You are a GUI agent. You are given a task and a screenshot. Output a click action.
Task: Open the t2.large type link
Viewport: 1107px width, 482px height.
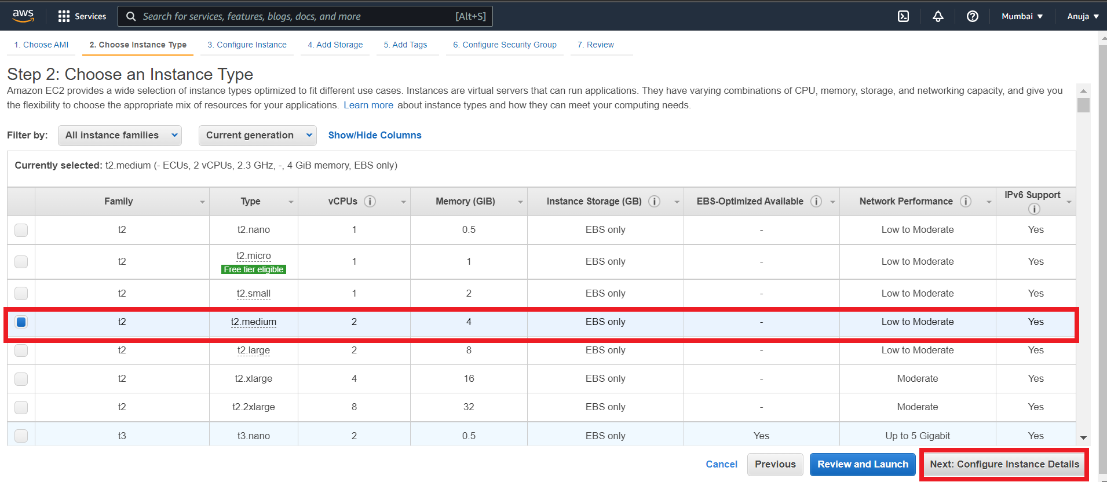coord(253,350)
